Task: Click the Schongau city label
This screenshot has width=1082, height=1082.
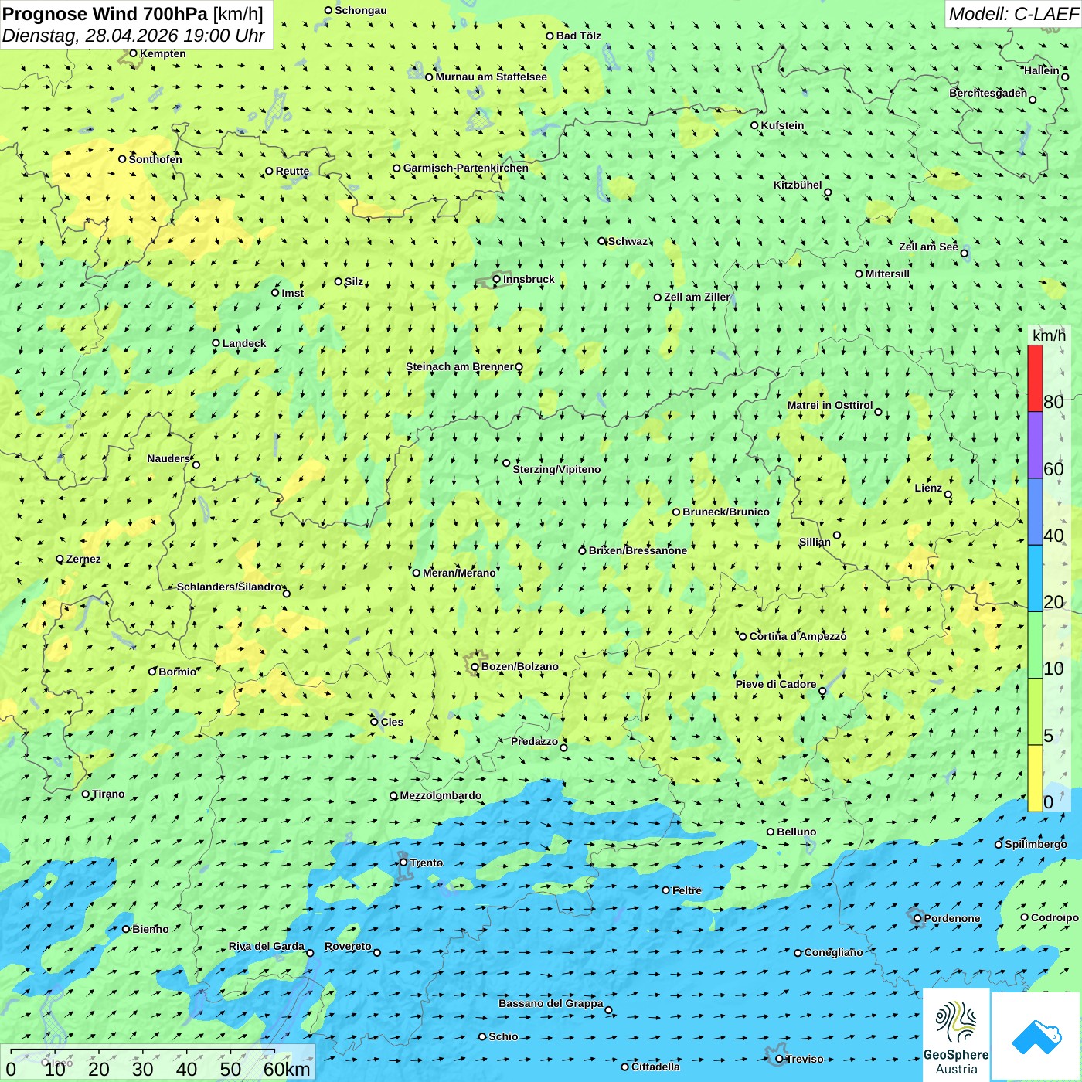Action: (361, 10)
